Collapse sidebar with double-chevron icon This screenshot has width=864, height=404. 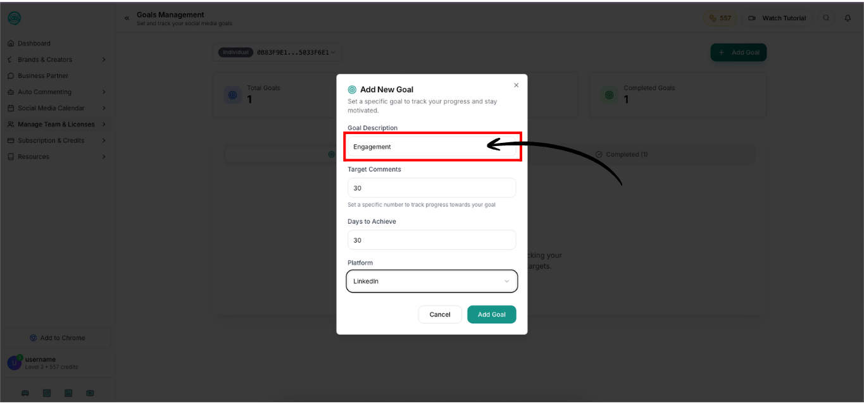coord(127,18)
